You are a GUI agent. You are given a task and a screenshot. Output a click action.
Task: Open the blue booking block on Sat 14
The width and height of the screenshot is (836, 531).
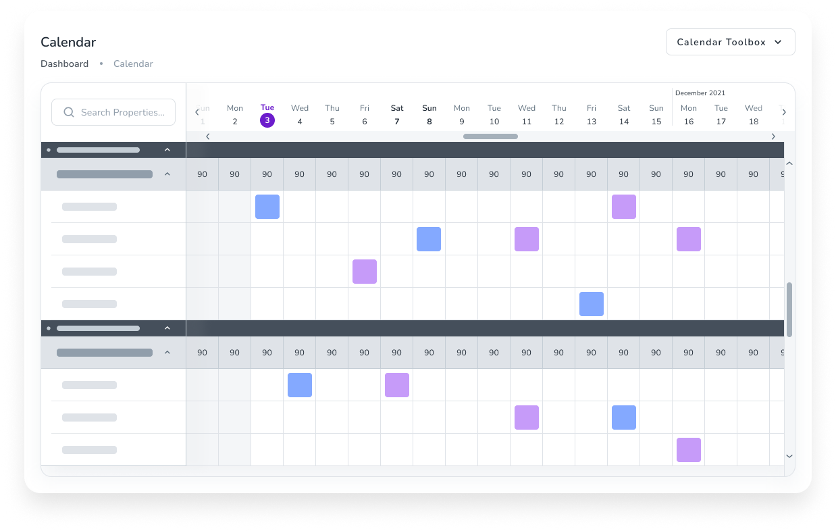point(624,418)
